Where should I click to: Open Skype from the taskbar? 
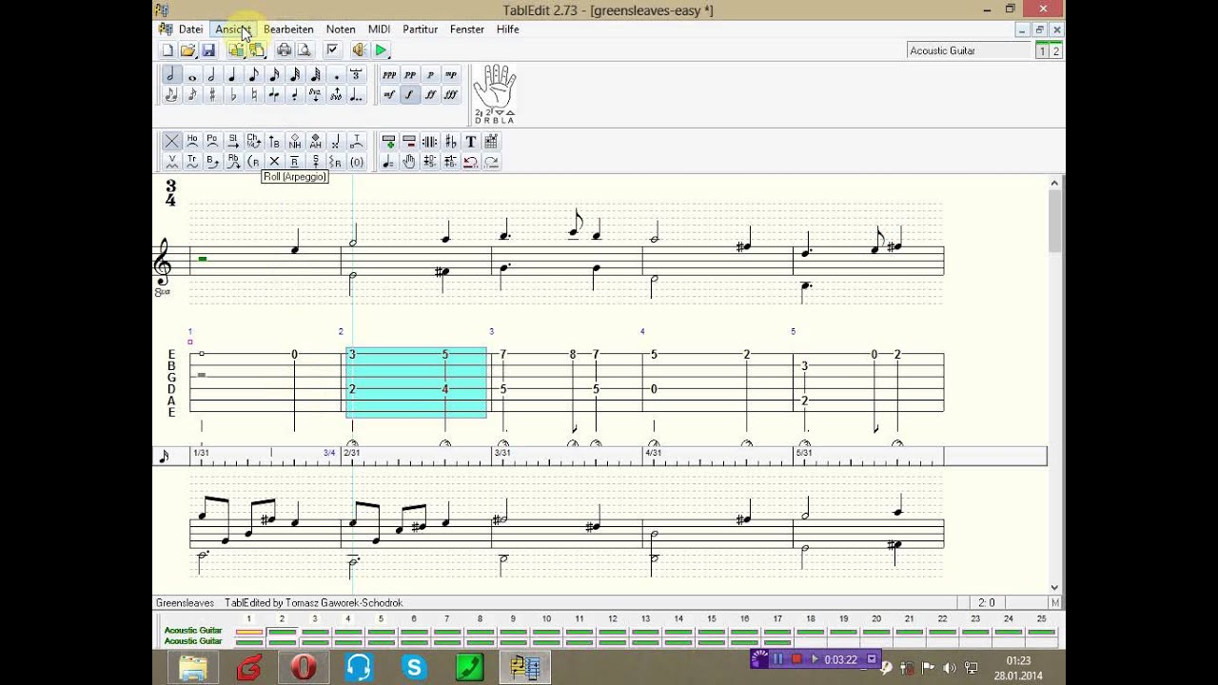coord(414,668)
